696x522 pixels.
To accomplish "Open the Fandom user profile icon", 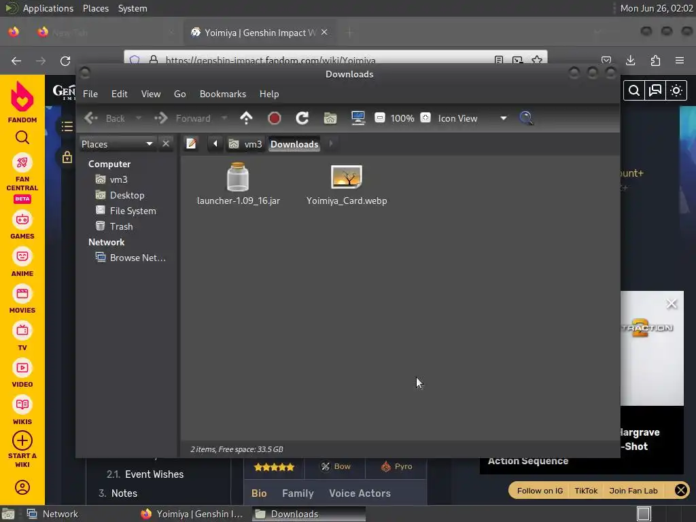I will (x=22, y=487).
